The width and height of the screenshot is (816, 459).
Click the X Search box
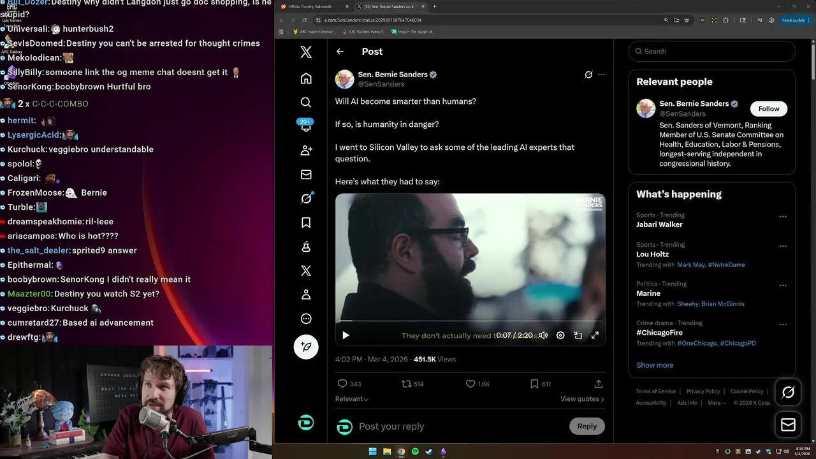[712, 52]
